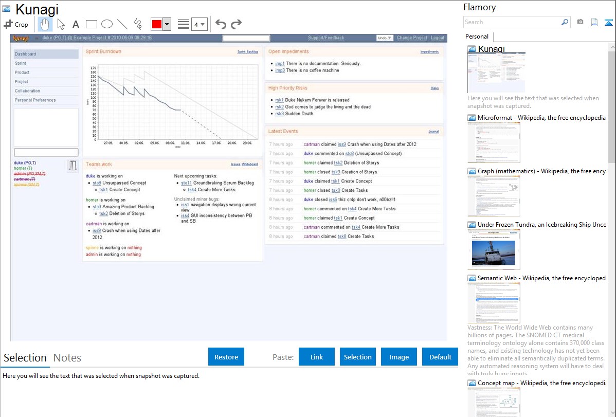
Task: Select Personal Preferences in Kunagi sidebar
Action: 46,100
